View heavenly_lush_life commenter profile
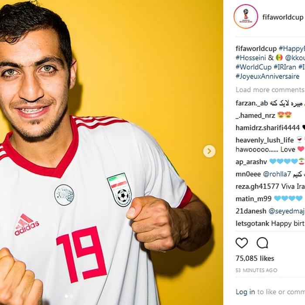 pyautogui.click(x=264, y=140)
